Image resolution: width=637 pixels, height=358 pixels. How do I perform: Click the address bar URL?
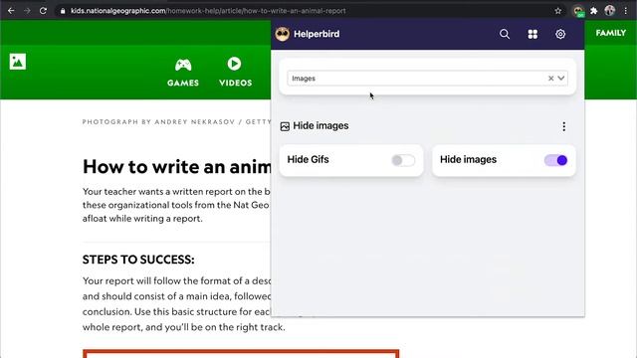point(208,11)
